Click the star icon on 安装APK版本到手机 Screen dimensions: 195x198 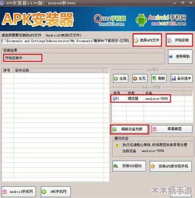[153, 166]
